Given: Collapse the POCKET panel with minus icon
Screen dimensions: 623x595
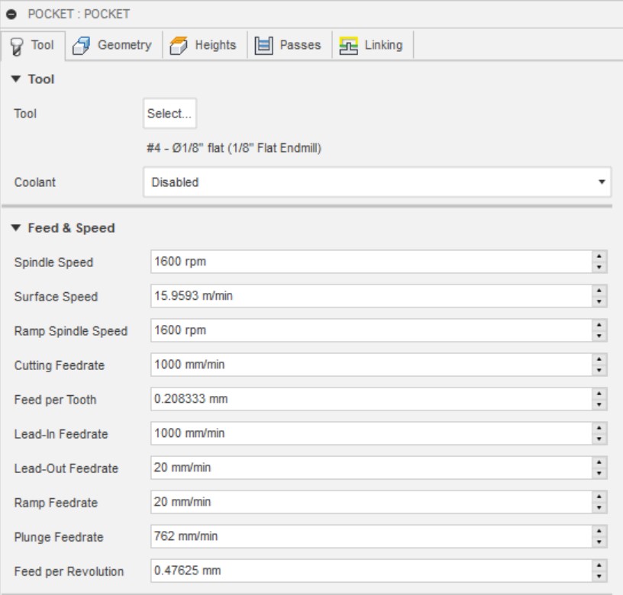Looking at the screenshot, I should click(x=11, y=14).
